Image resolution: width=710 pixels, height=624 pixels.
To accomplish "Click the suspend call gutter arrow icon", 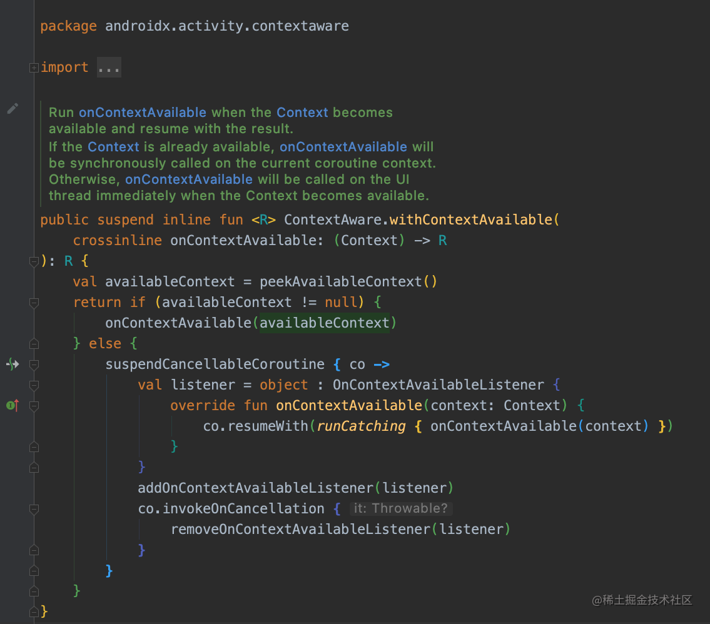I will coord(12,364).
